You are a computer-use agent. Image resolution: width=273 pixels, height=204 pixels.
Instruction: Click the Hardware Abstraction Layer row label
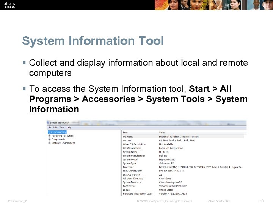point(138,193)
